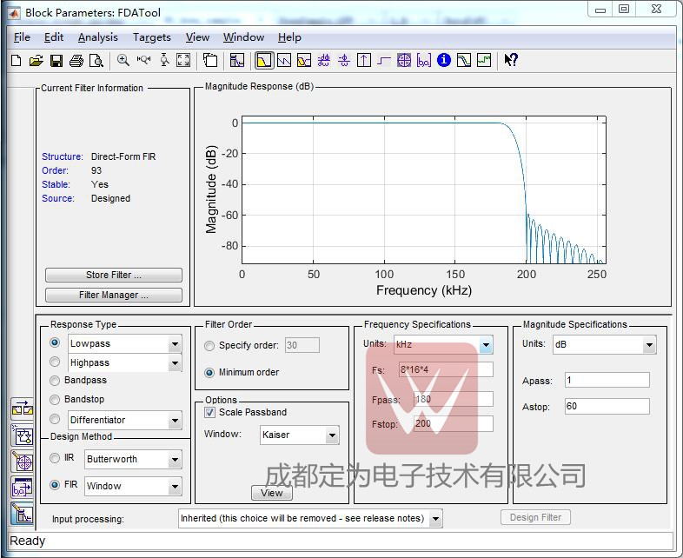Select the Lowpass response type radio button

pyautogui.click(x=55, y=342)
